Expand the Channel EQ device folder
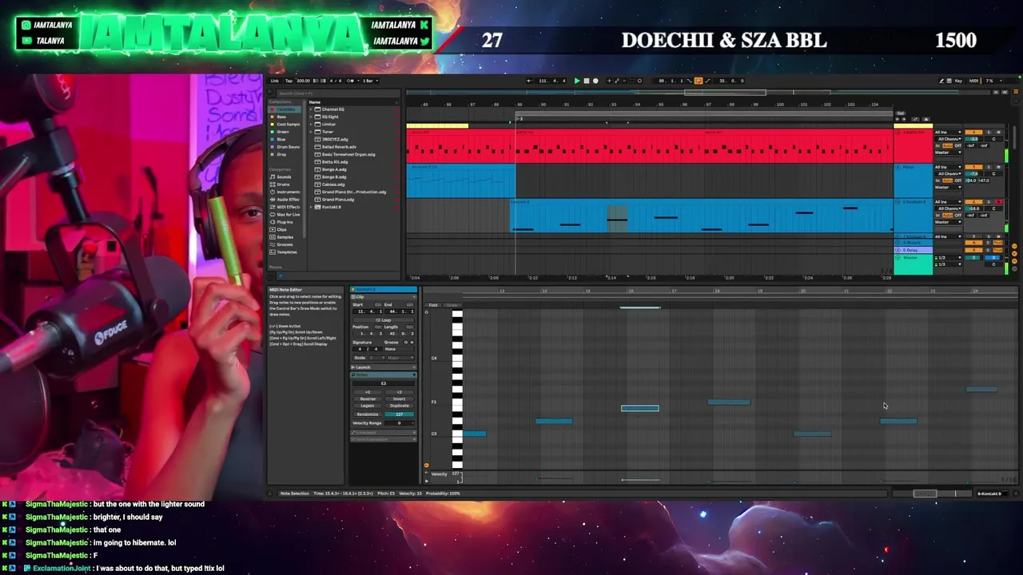The height and width of the screenshot is (575, 1023). click(x=311, y=109)
